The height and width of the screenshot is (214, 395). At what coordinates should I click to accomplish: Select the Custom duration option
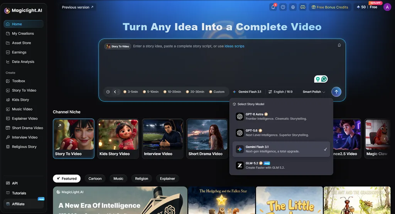tap(217, 92)
